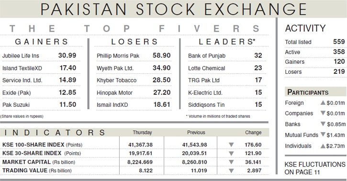Click KSE 100-share index down arrow
347x181 pixels.
[x=231, y=145]
